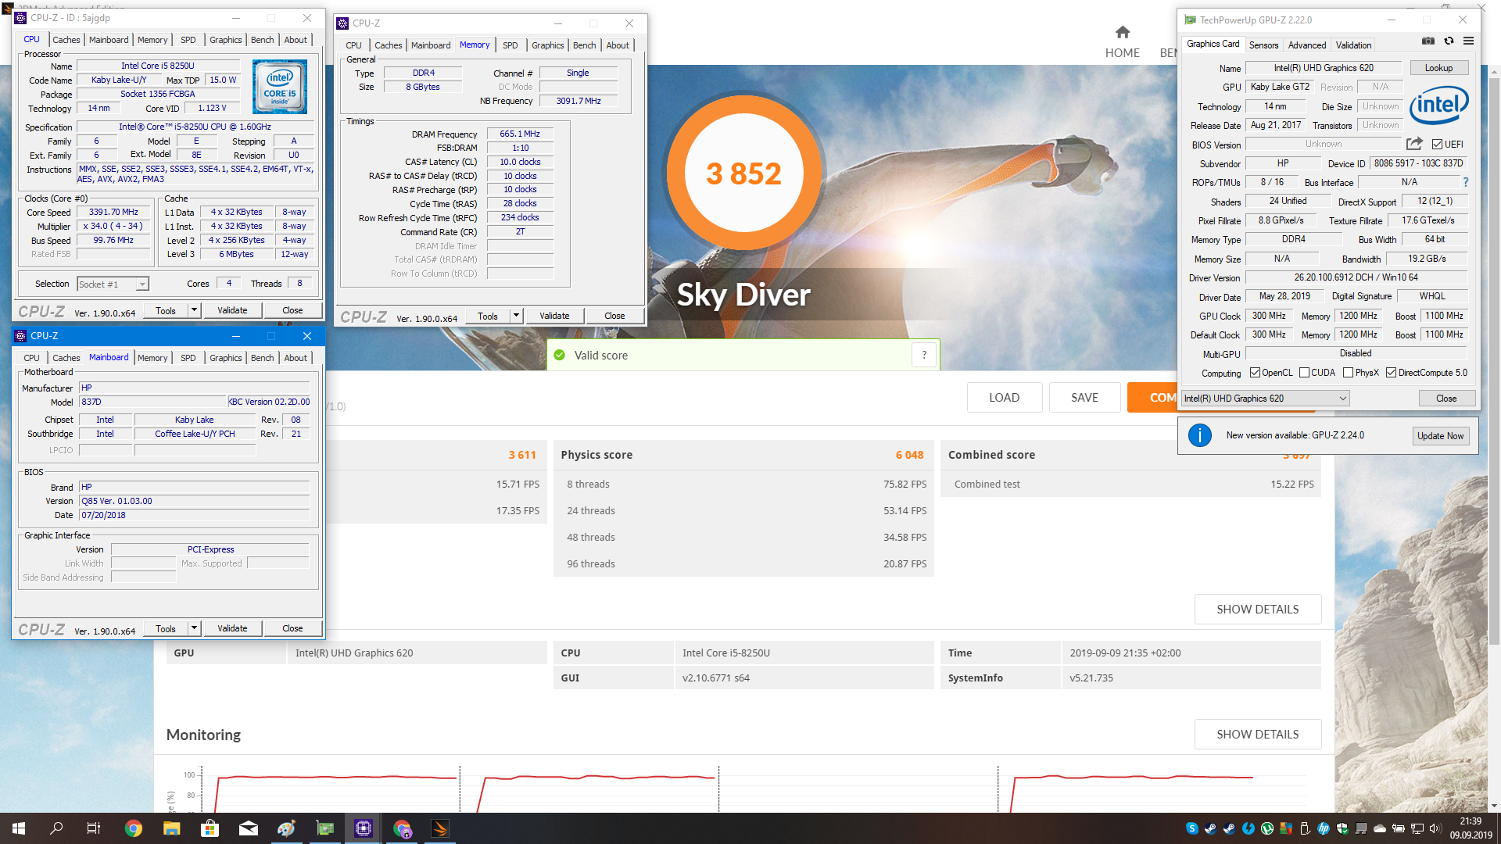
Task: Open Task View in taskbar
Action: click(x=94, y=828)
